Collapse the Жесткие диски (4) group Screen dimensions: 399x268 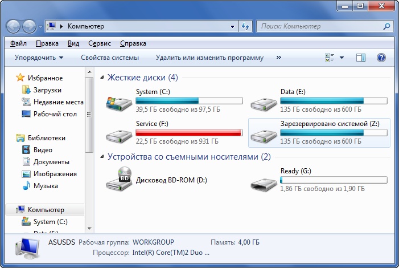[102, 77]
